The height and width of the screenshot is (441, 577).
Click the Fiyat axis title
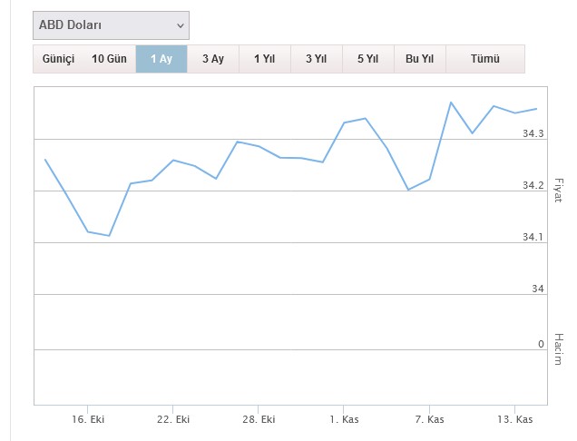(x=558, y=190)
